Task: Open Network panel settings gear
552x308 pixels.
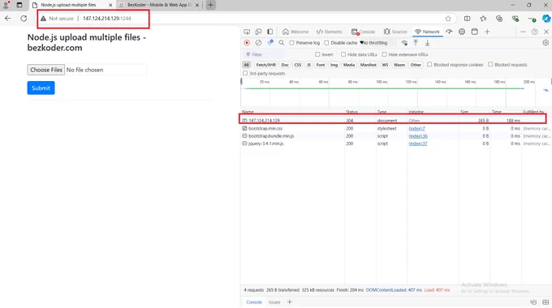Action: (546, 42)
